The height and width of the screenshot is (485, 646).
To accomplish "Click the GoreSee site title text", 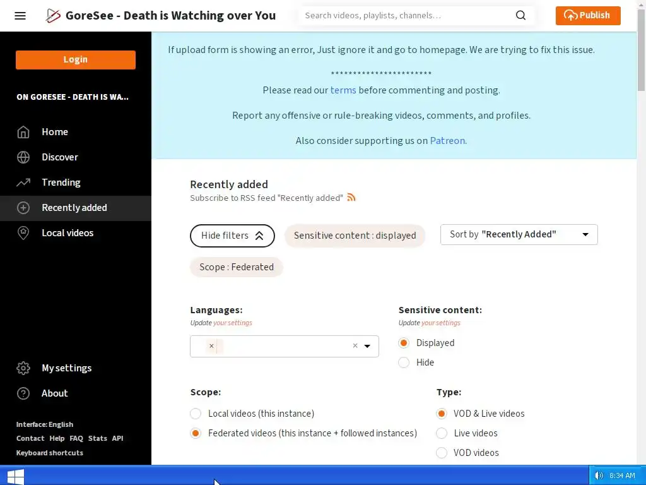I will point(170,16).
